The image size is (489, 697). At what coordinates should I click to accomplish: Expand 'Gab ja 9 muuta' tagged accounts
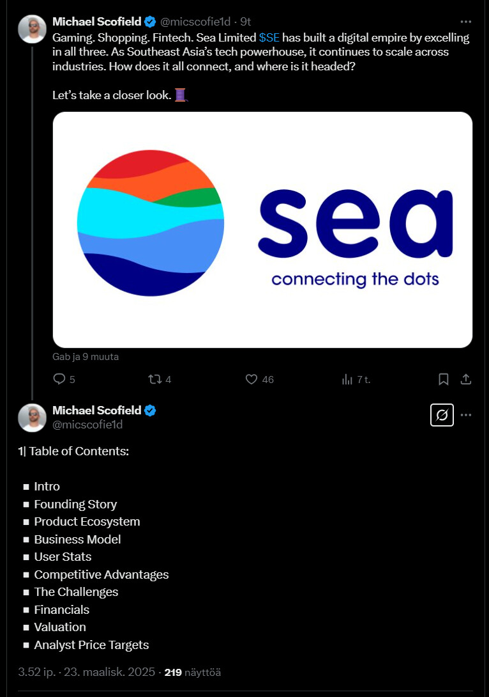[x=86, y=356]
